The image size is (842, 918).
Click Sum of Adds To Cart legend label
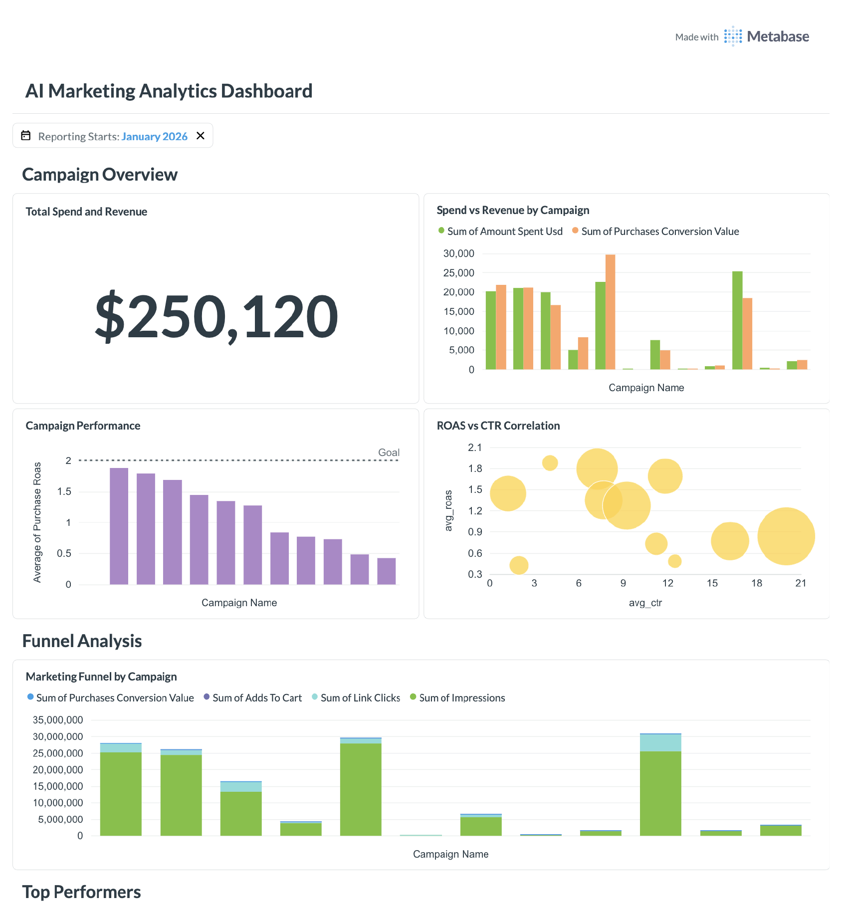click(257, 698)
